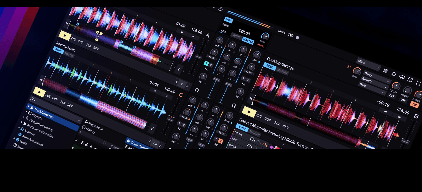Toggle QUANT quantize mode
Screen dimensions: 422x192
[x=226, y=25]
